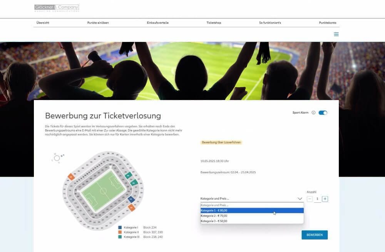
Task: Click the BEWERBEN button
Action: (315, 235)
